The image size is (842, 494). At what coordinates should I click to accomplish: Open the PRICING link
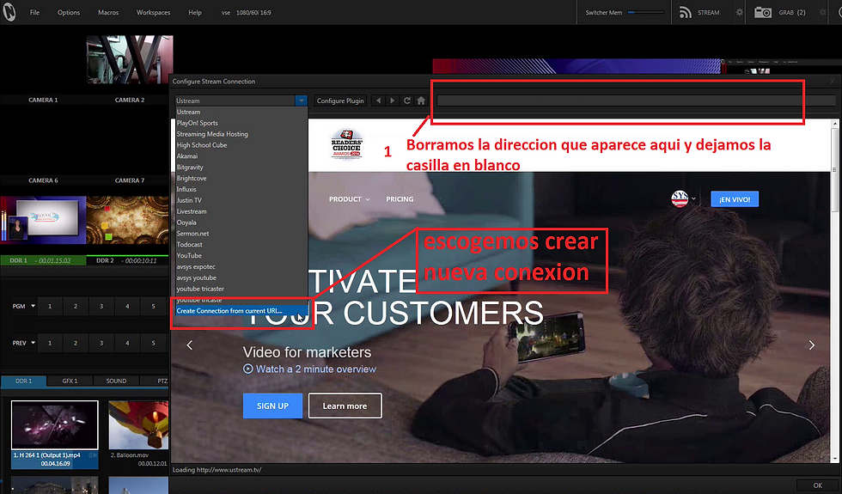tap(400, 199)
